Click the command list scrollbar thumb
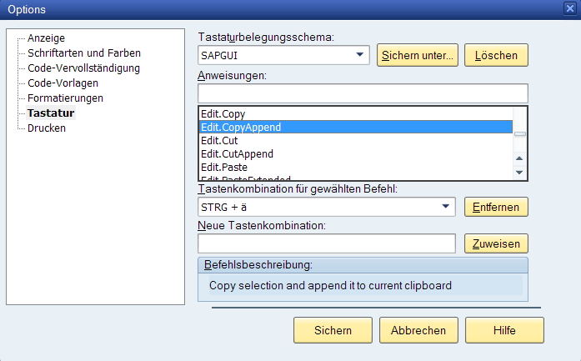The image size is (581, 361). [x=520, y=133]
